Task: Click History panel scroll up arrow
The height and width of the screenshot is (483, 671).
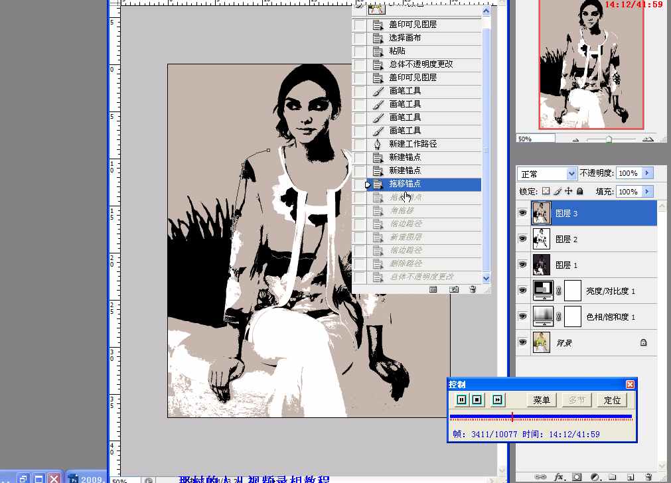Action: pos(486,11)
